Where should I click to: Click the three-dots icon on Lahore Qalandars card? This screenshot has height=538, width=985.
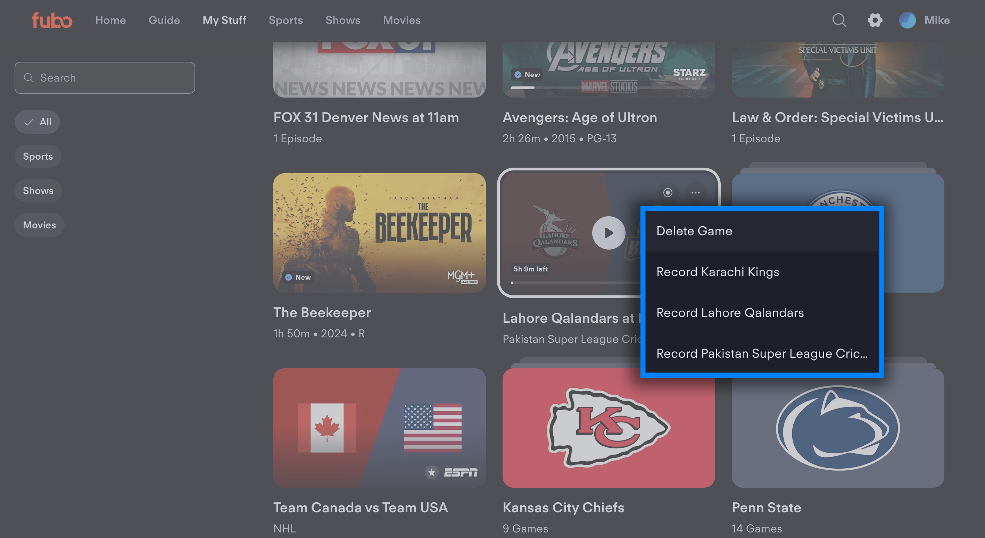pos(696,192)
